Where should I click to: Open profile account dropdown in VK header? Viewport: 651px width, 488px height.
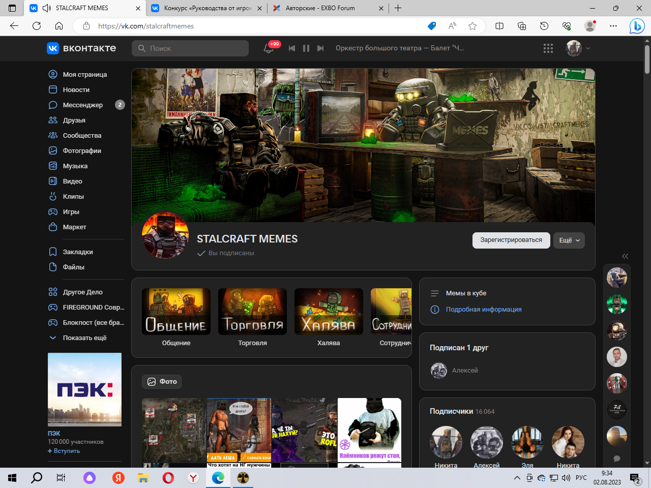click(578, 48)
